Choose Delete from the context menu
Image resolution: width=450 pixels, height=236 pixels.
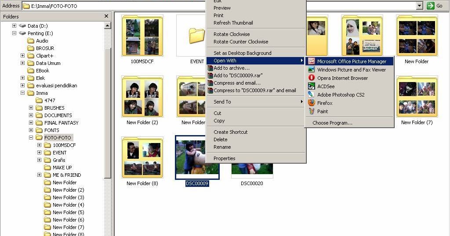[255, 139]
